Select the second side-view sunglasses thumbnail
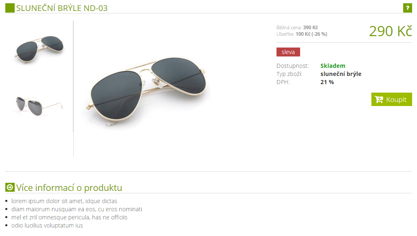This screenshot has height=236, width=417. (39, 106)
